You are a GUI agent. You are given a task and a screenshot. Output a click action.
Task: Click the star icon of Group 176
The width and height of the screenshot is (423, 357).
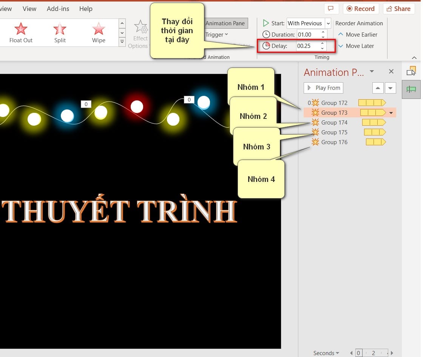(x=315, y=142)
